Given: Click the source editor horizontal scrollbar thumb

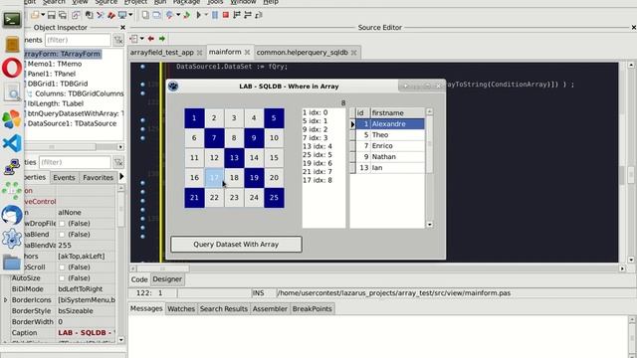Looking at the screenshot, I should point(163,268).
